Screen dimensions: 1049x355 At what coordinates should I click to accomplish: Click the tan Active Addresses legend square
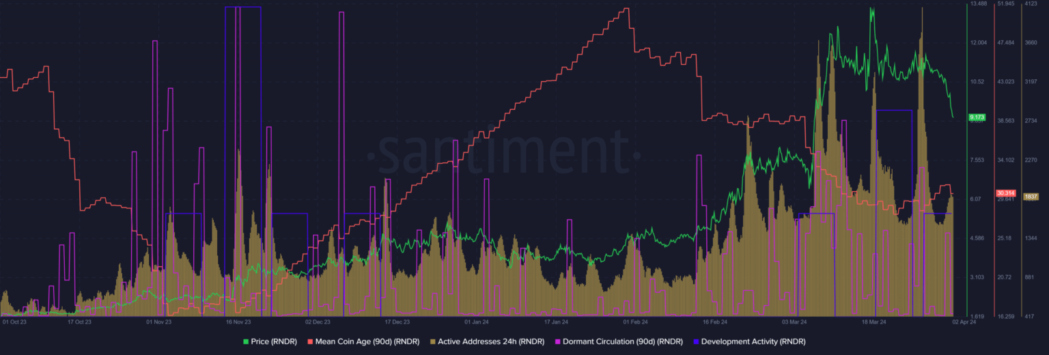click(434, 341)
